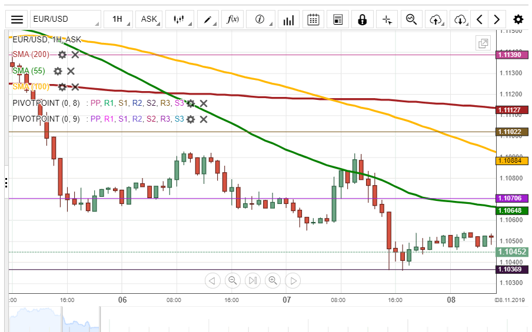532x332 pixels.
Task: Toggle the padlock chart lock
Action: tap(362, 19)
